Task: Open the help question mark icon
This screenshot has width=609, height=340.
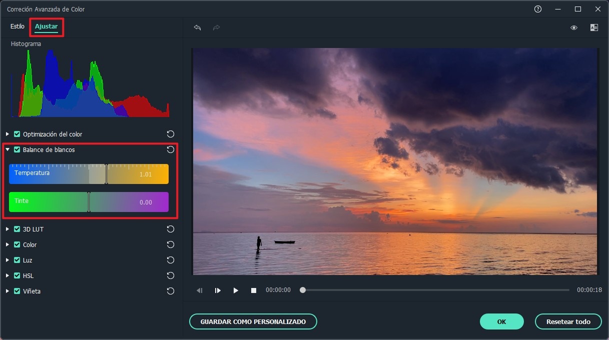Action: pos(538,9)
